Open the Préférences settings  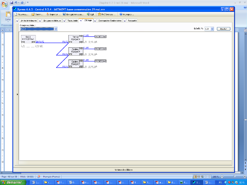107,14
